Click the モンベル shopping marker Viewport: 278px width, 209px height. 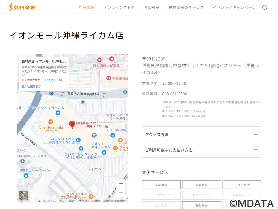tap(112, 135)
